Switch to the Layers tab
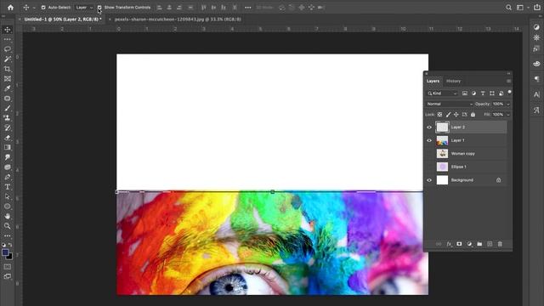 433,82
